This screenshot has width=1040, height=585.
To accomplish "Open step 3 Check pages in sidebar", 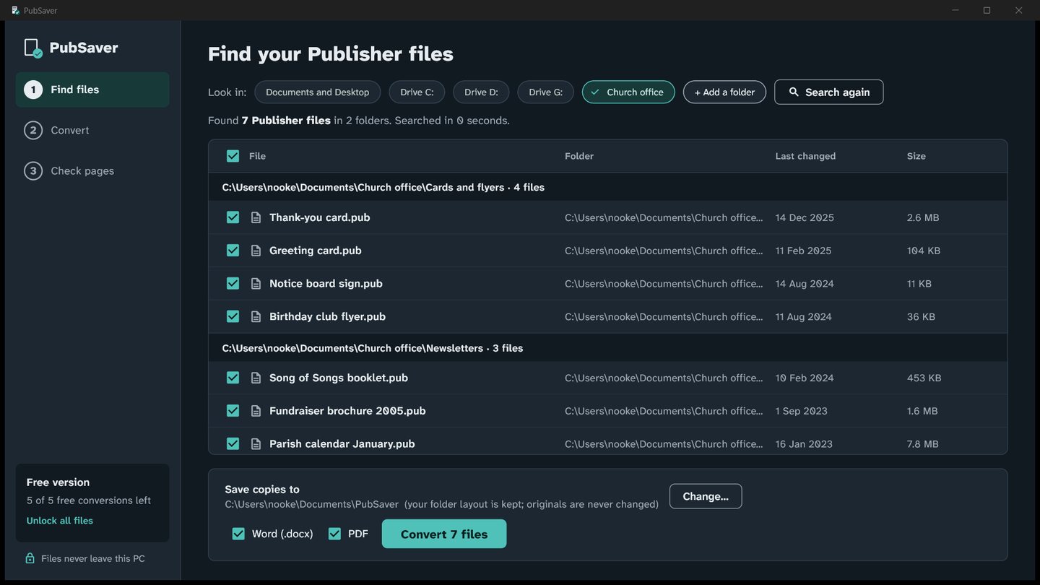I will click(x=92, y=171).
